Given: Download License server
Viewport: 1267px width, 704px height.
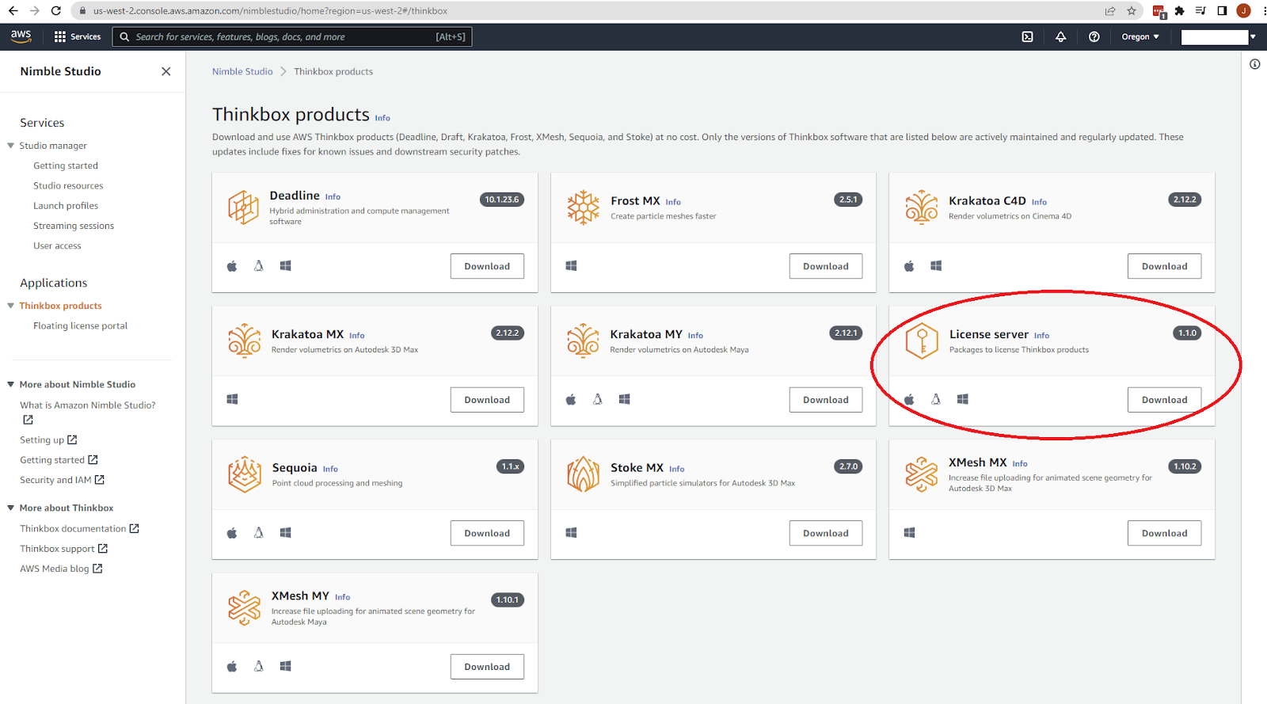Looking at the screenshot, I should pos(1164,400).
